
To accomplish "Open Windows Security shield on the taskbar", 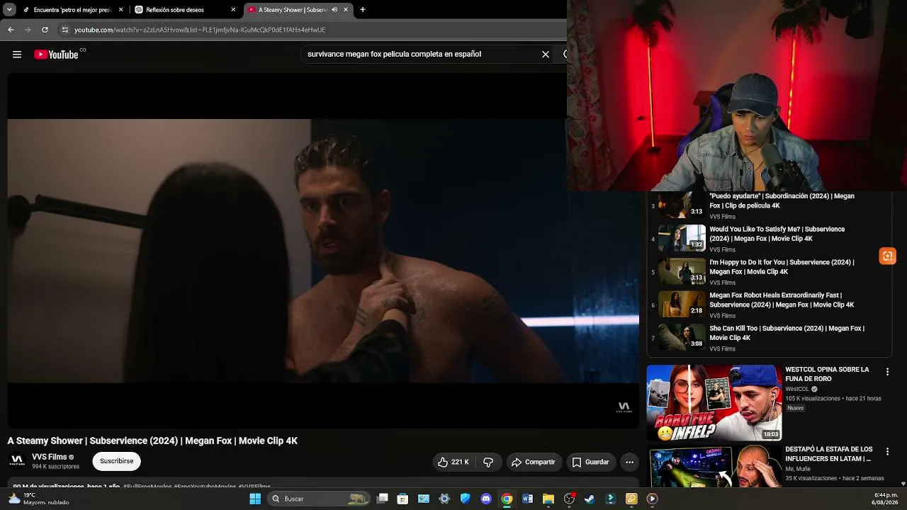I will pos(465,499).
